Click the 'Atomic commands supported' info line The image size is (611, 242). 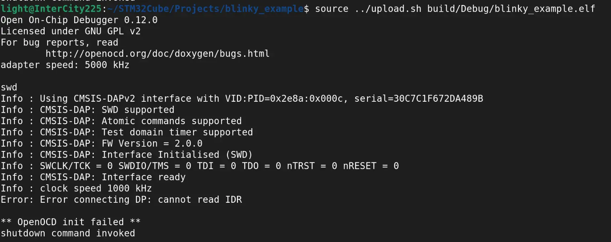click(x=171, y=121)
